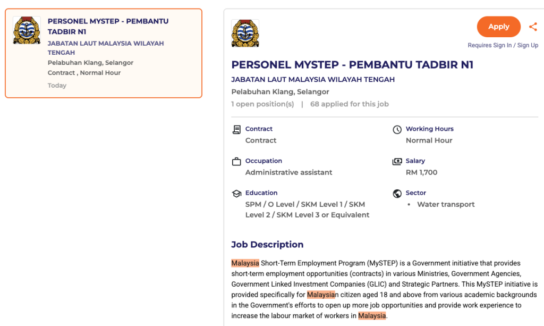Viewport: 544px width, 326px height.
Task: Click the employer crest in the detail header
Action: pyautogui.click(x=245, y=34)
